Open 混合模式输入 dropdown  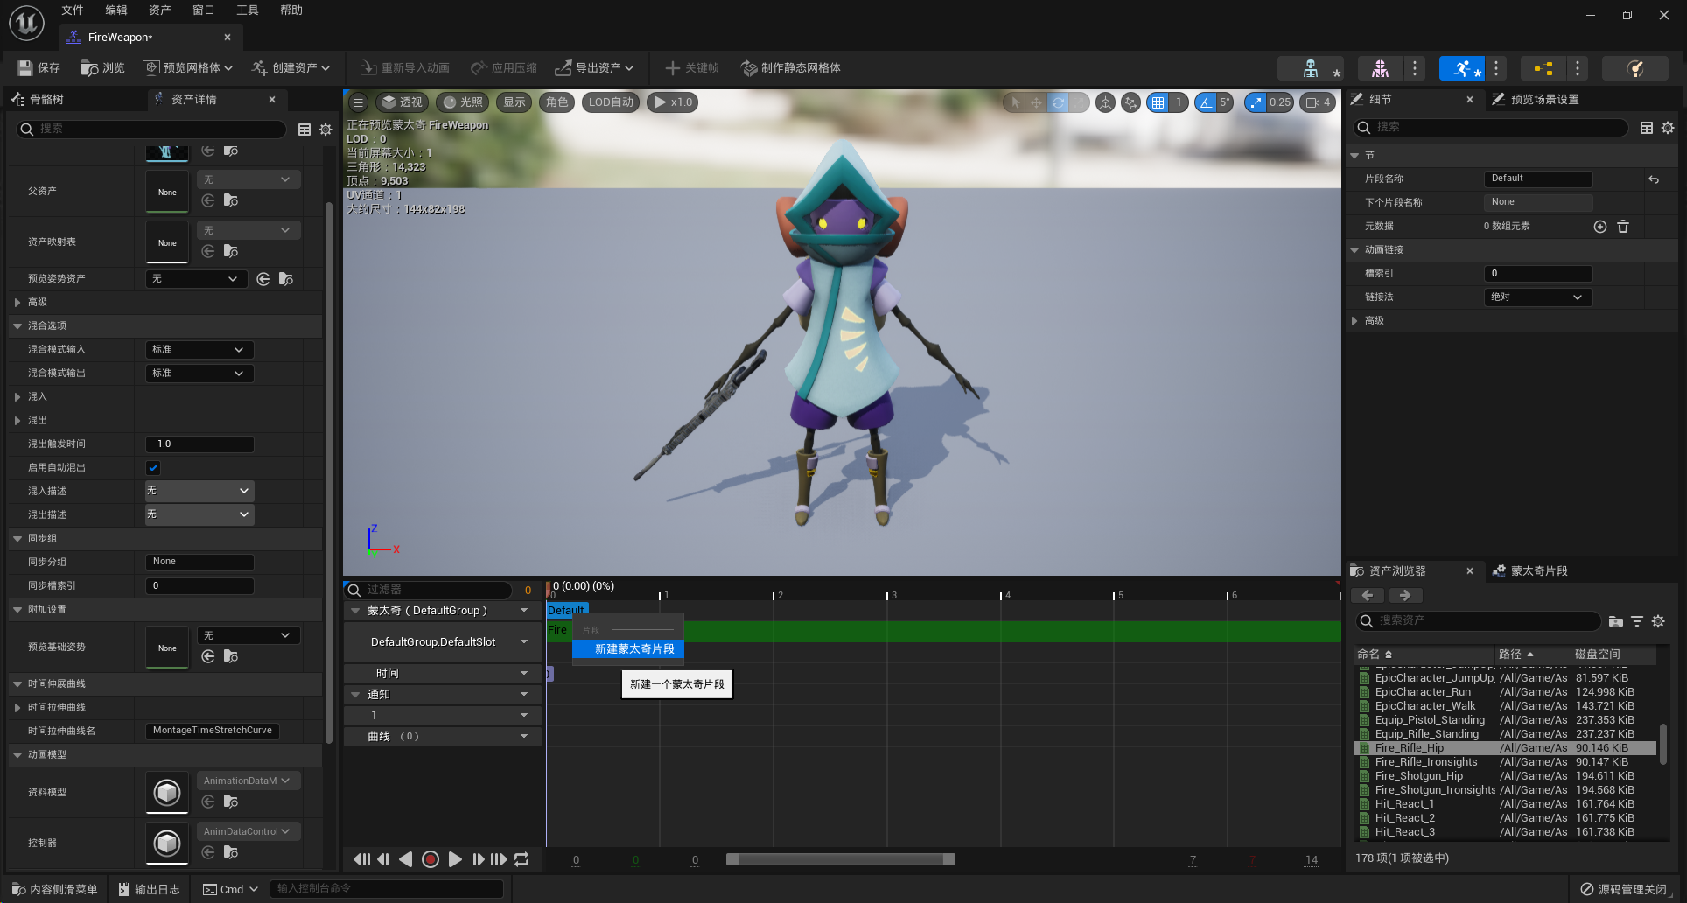199,350
